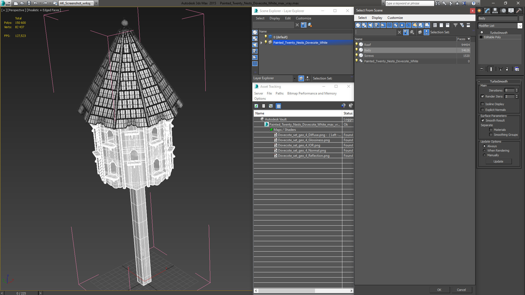Click the Faces column sort arrow
Image resolution: width=525 pixels, height=295 pixels.
469,39
